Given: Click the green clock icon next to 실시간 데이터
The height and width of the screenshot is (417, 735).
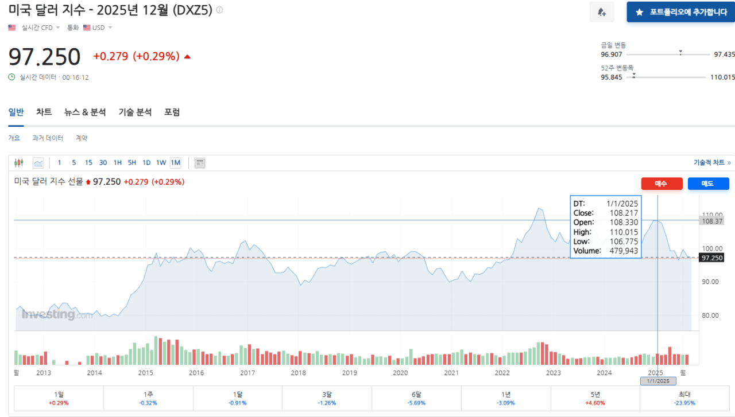Looking at the screenshot, I should (x=11, y=76).
